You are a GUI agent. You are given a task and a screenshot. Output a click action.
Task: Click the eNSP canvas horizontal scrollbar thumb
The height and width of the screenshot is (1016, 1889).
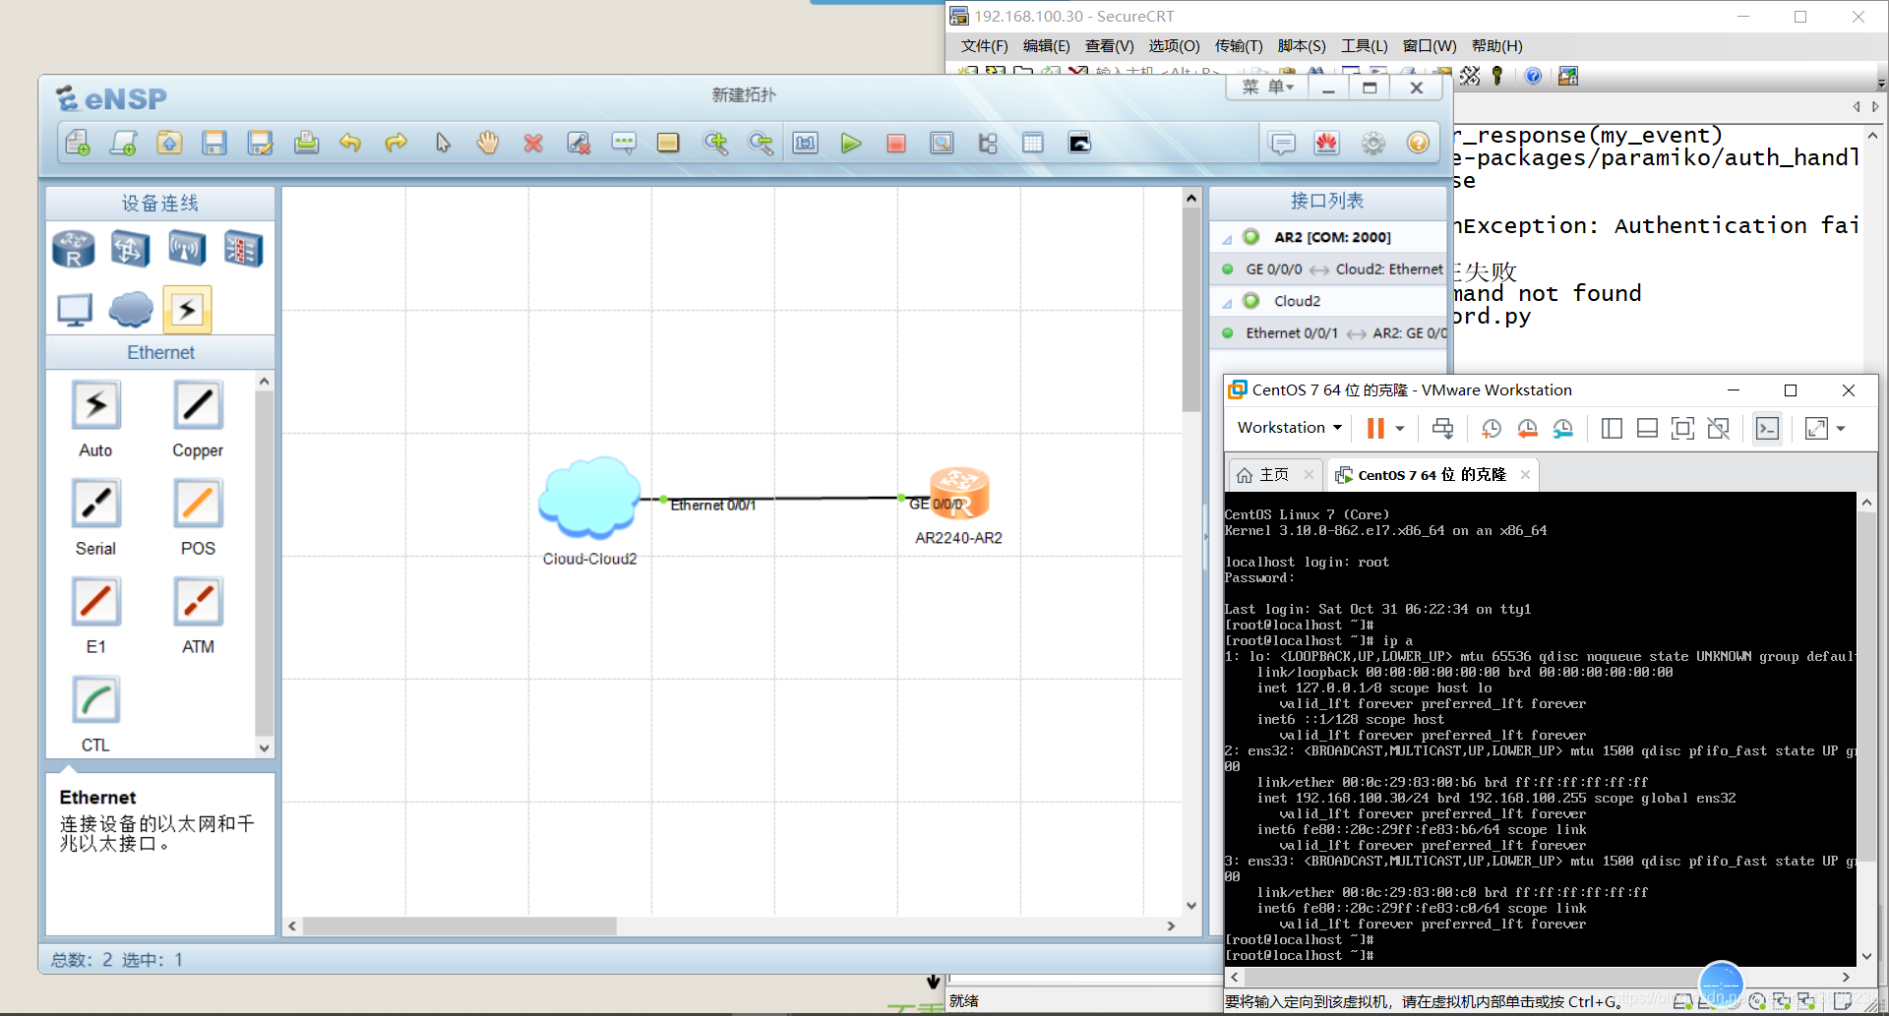459,926
